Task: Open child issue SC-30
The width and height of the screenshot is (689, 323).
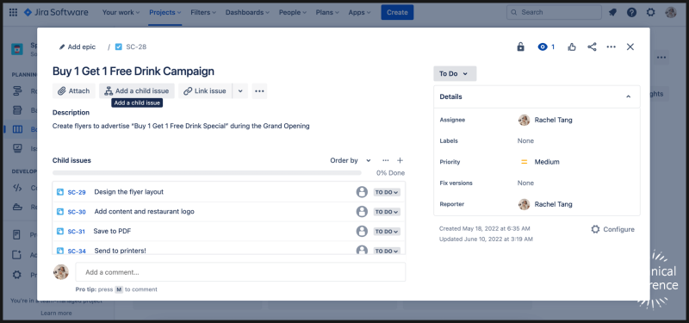Action: (x=77, y=212)
